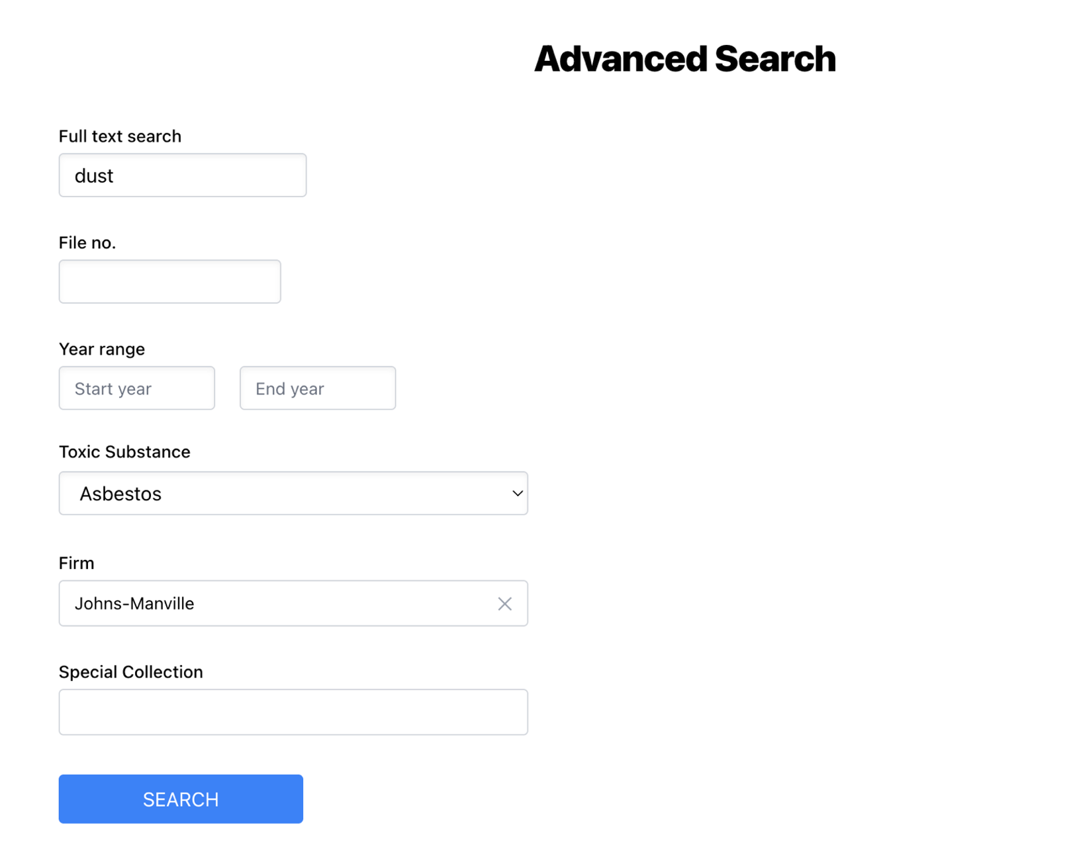Click the Firm label
The width and height of the screenshot is (1075, 851).
(x=77, y=563)
